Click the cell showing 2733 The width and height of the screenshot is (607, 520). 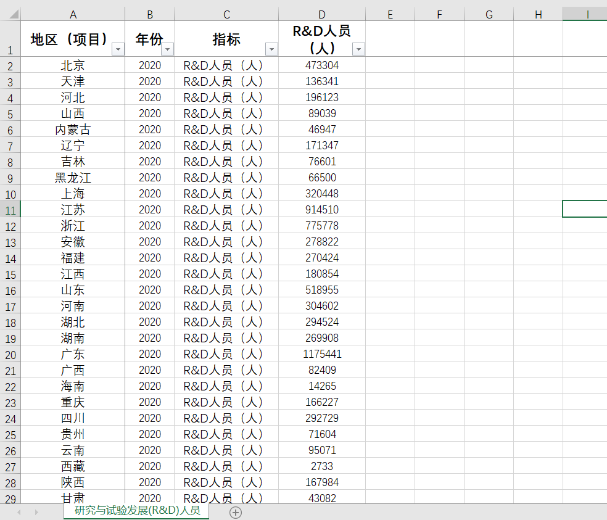(321, 466)
